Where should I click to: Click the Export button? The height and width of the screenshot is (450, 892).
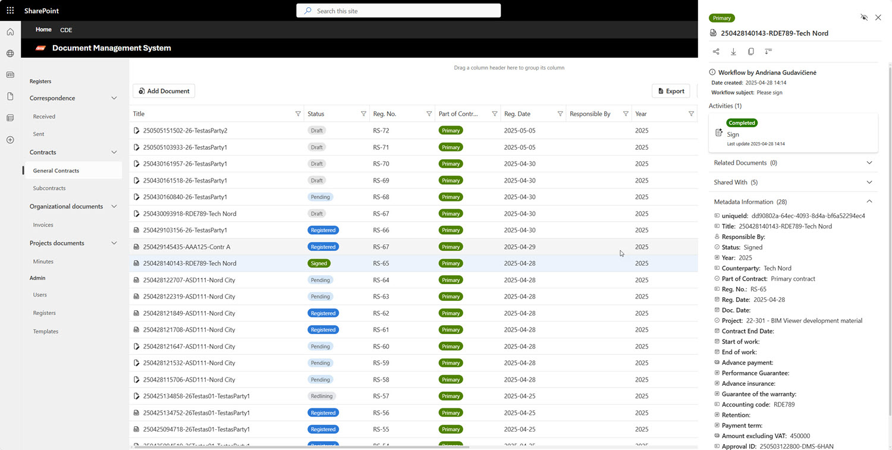tap(671, 91)
